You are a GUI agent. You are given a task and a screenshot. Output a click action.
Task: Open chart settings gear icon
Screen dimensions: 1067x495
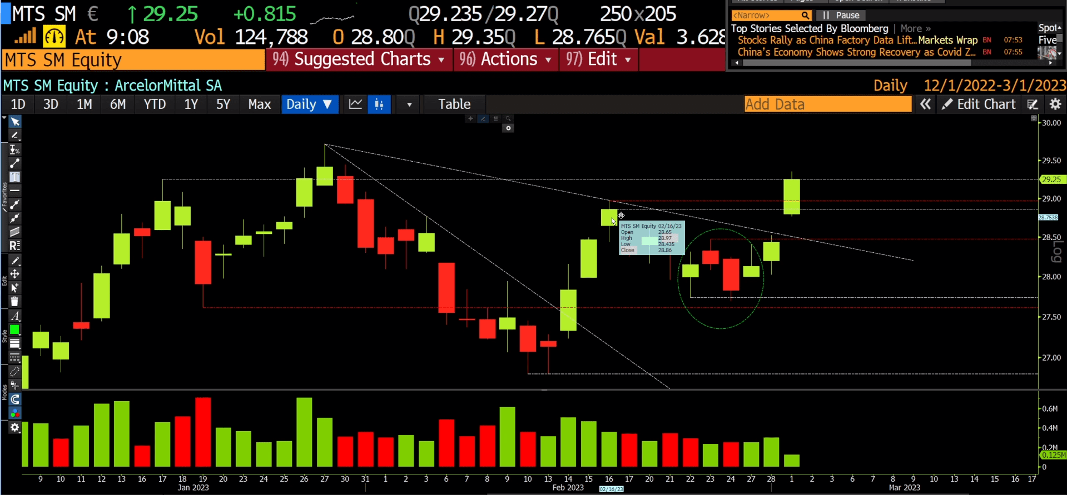click(x=1055, y=104)
